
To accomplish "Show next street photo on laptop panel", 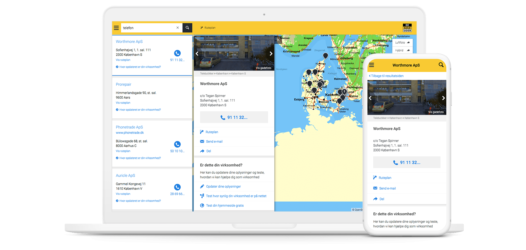I will pyautogui.click(x=271, y=54).
